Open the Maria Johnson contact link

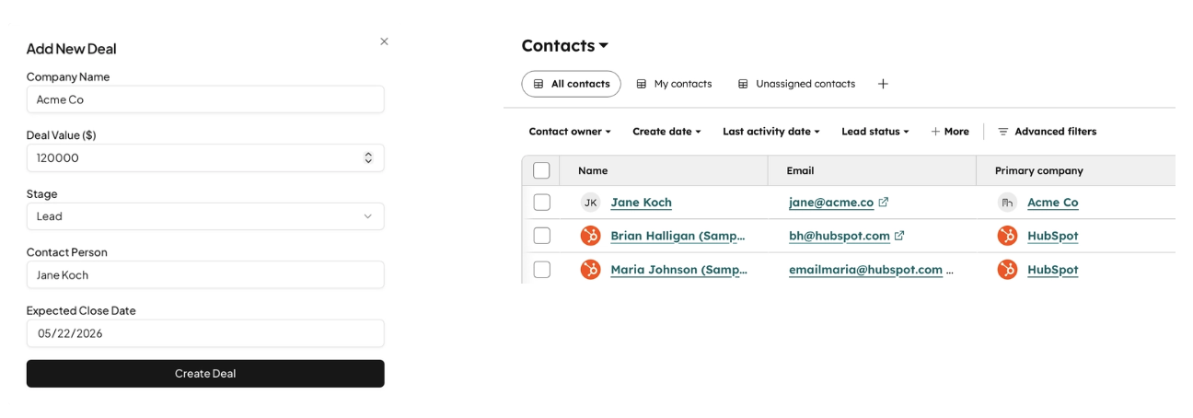[678, 270]
